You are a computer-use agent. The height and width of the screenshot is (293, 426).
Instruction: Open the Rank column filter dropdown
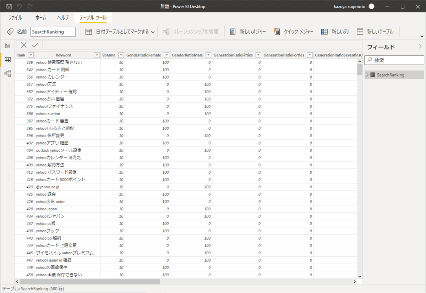coord(31,55)
